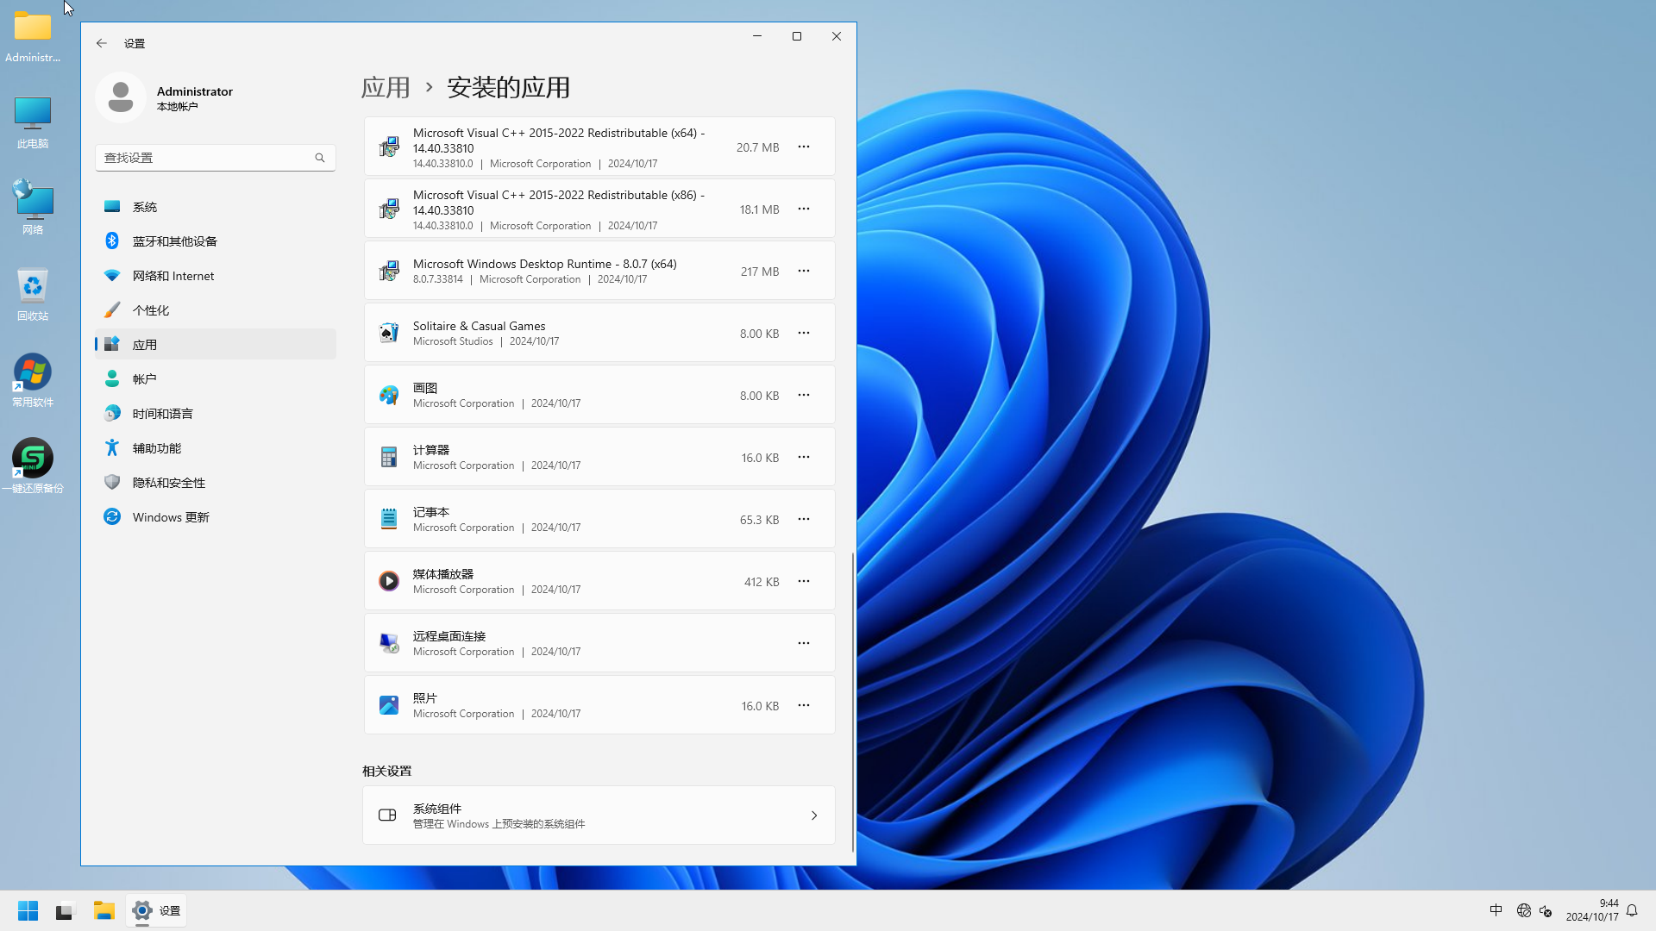Click the Visual C++ (x64) installer icon
The height and width of the screenshot is (931, 1656).
389,147
